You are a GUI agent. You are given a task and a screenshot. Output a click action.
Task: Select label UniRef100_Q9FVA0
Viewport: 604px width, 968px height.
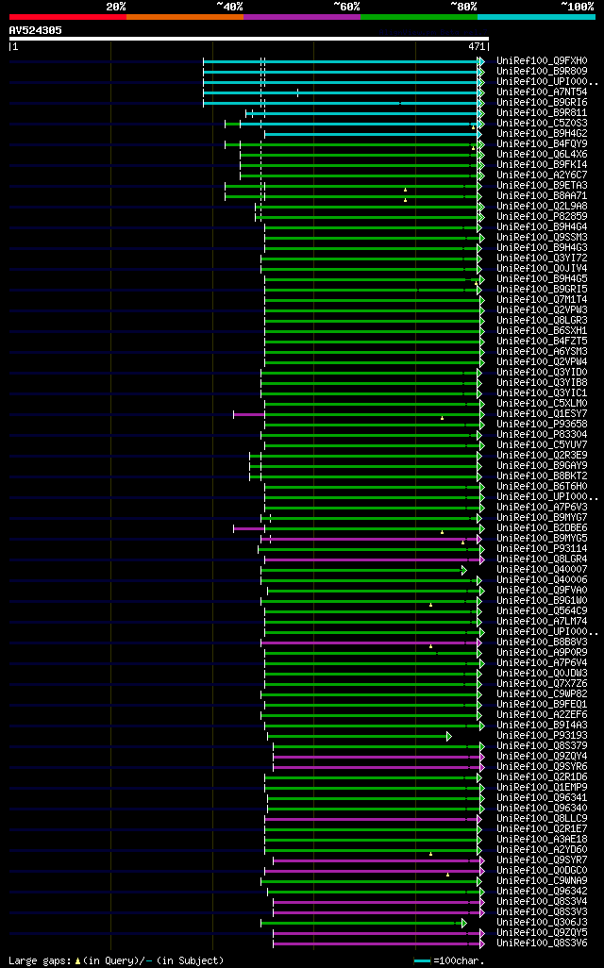(542, 591)
